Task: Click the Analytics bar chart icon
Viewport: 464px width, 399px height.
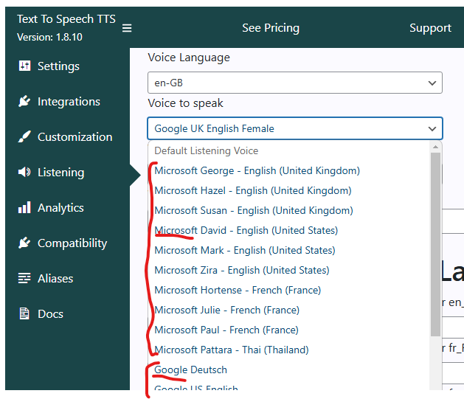Action: [24, 207]
